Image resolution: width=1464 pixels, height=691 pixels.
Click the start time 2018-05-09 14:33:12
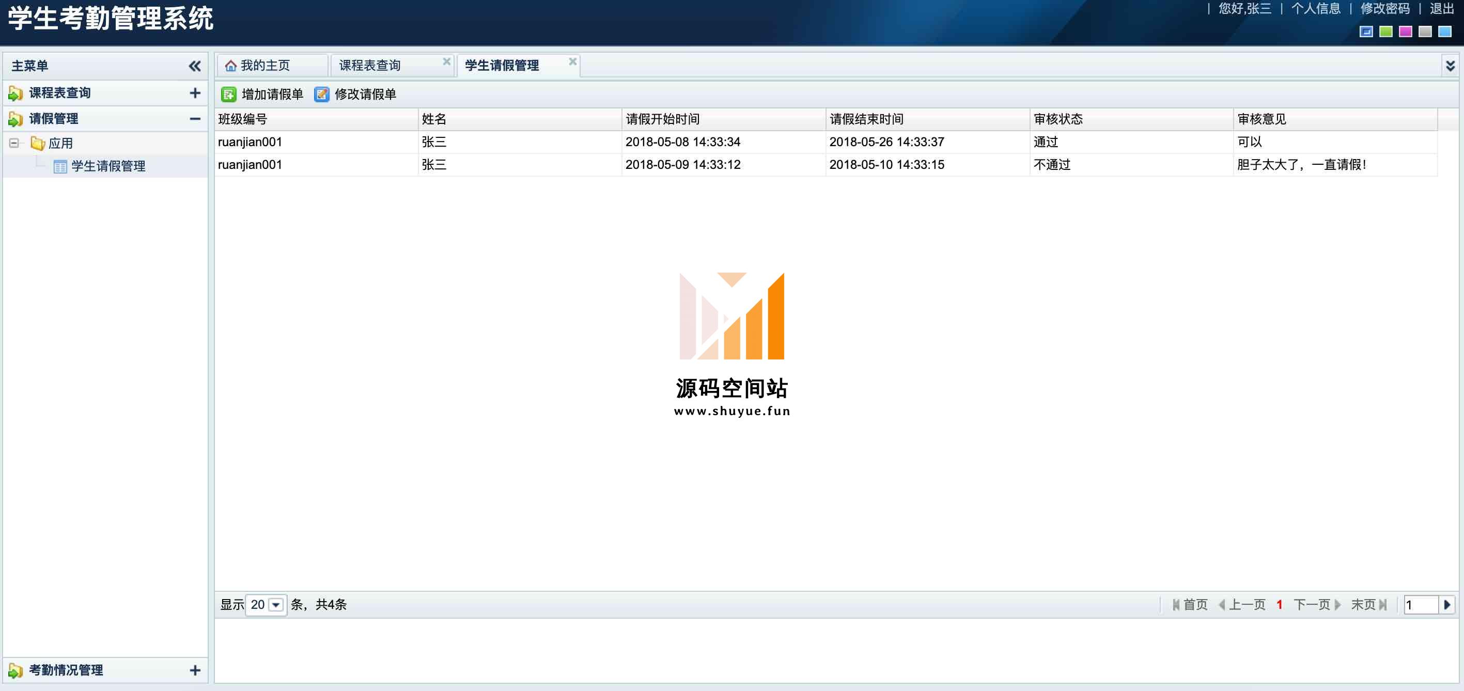[x=683, y=165]
